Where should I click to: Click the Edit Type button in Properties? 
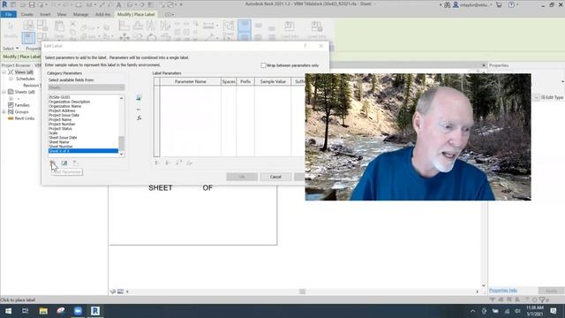click(552, 97)
